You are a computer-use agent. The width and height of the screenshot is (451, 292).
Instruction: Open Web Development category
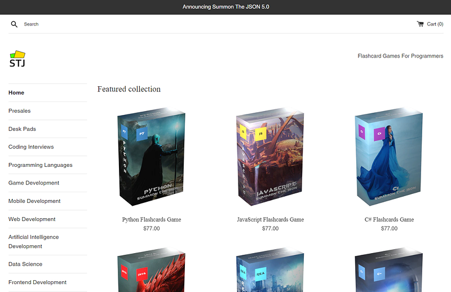32,219
